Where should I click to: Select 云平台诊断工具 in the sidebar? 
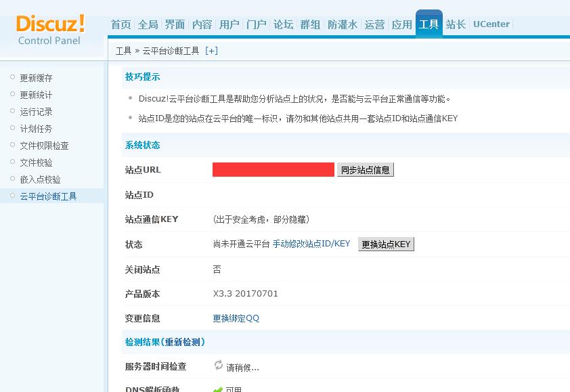pos(48,196)
